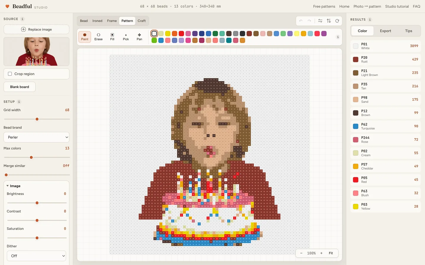Image resolution: width=425 pixels, height=265 pixels.
Task: Open the Source info icon
Action: tap(22, 19)
